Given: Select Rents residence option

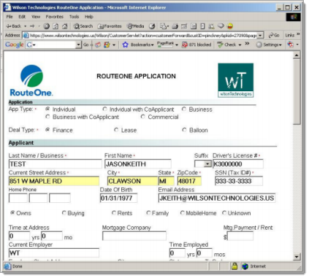Looking at the screenshot, I should coord(114,213).
